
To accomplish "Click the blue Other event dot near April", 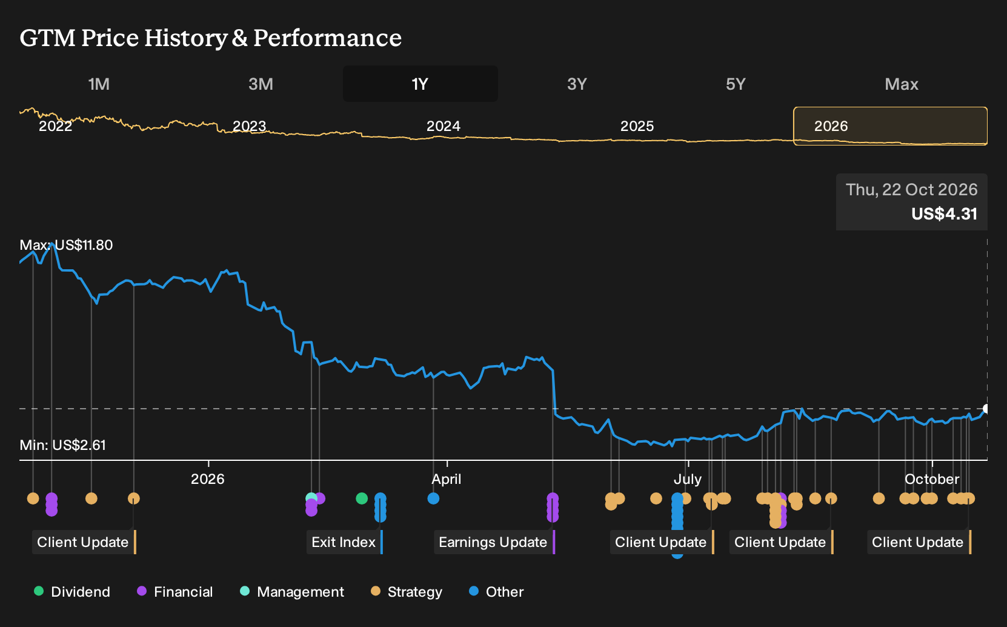I will [x=433, y=498].
